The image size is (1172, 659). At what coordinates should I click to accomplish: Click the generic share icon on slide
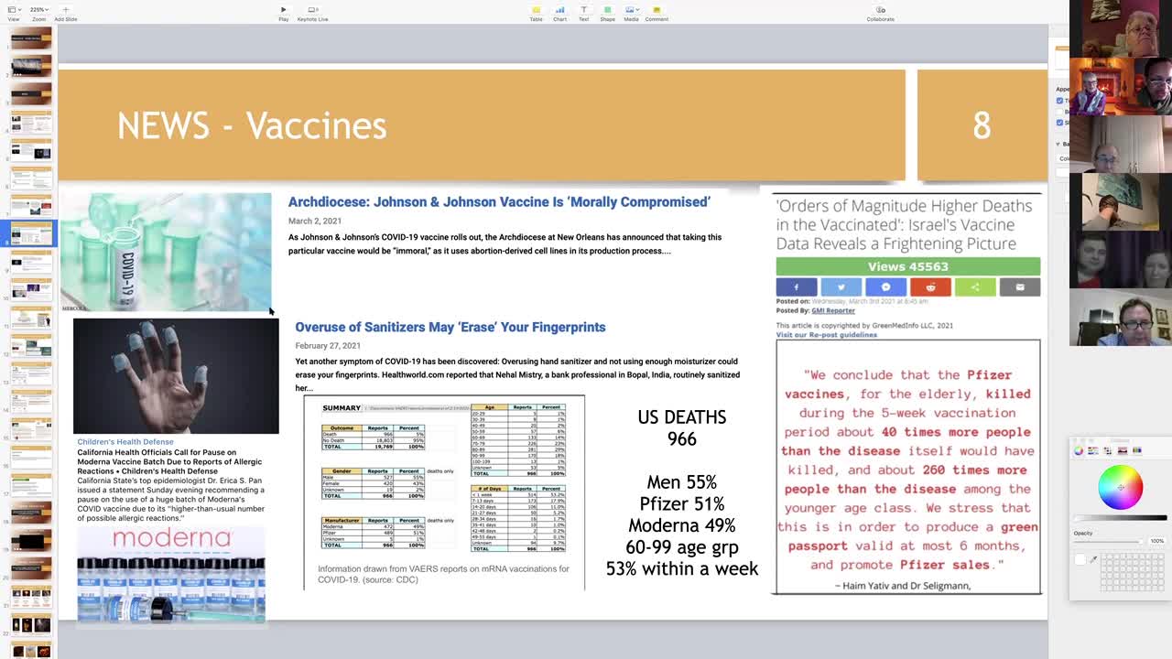(975, 287)
